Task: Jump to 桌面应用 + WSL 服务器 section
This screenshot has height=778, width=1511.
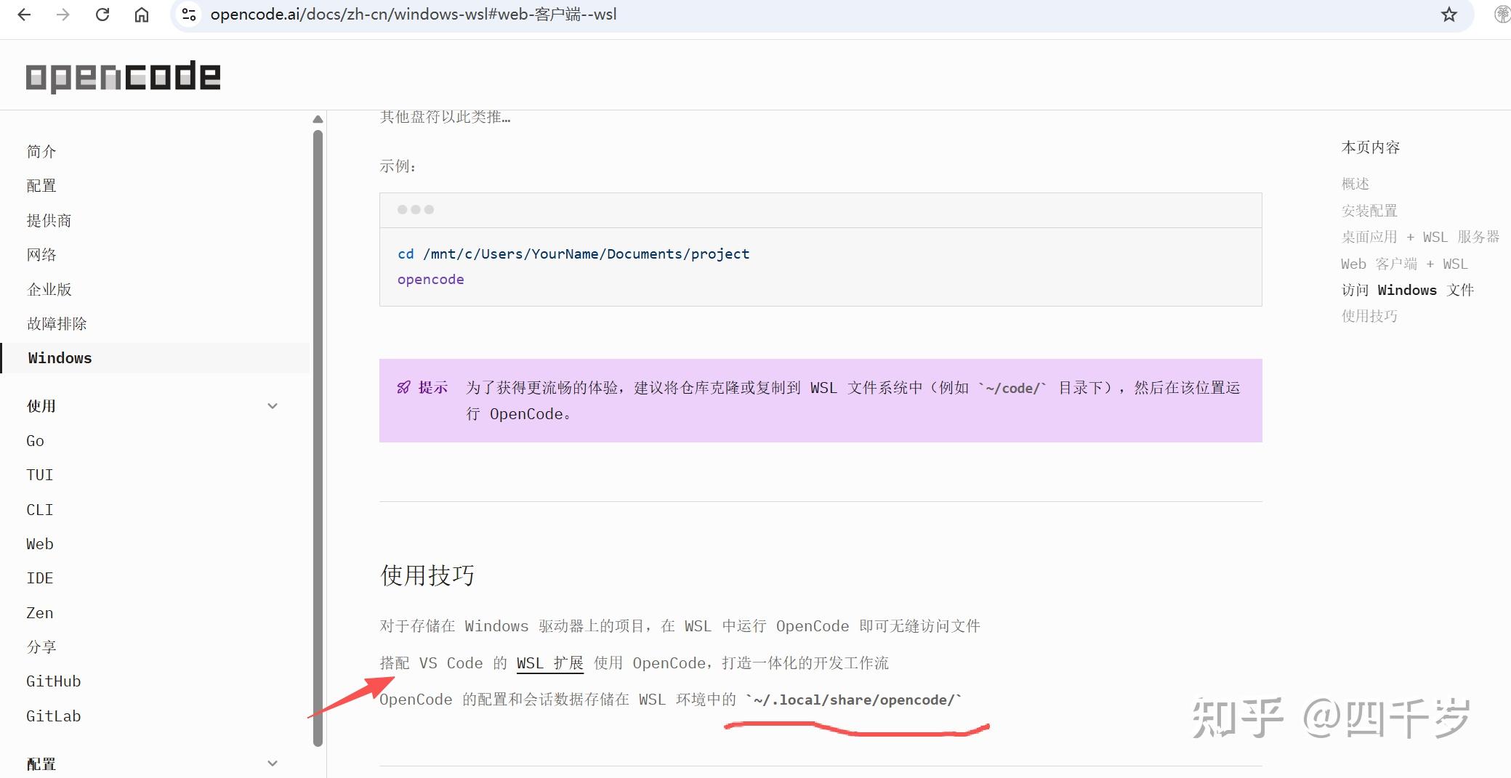Action: coord(1420,237)
